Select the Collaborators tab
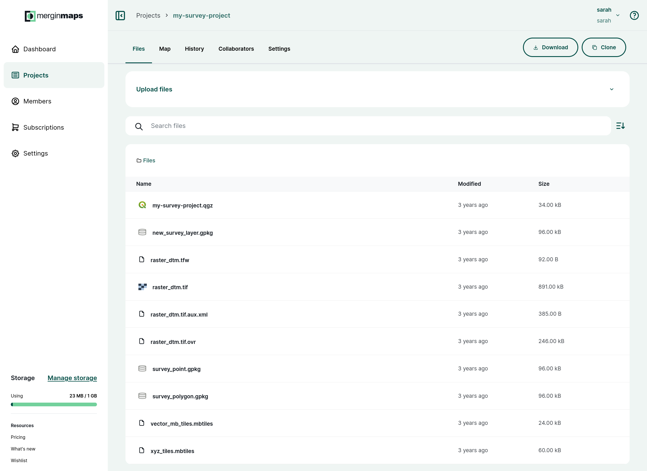 [236, 49]
